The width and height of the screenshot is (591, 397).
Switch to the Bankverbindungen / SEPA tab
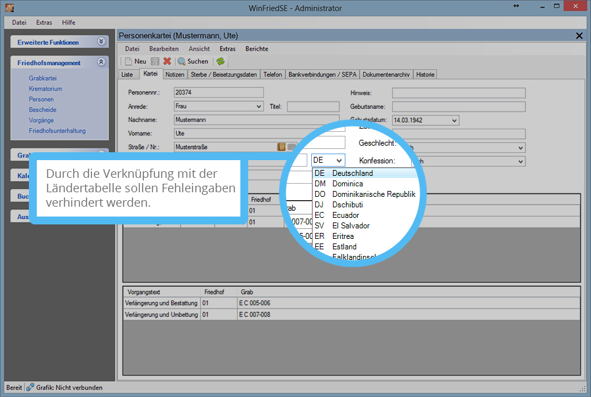coord(322,75)
